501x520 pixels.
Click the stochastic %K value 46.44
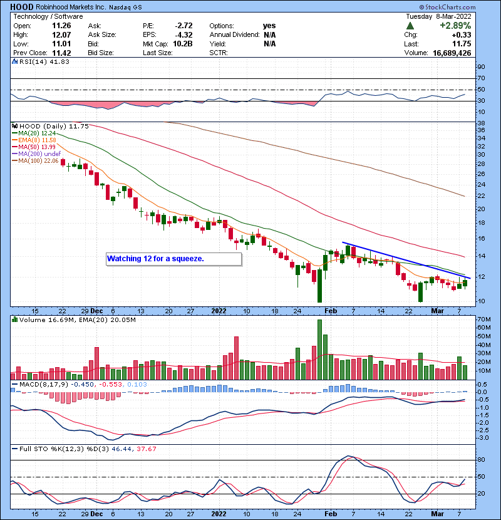(x=121, y=449)
